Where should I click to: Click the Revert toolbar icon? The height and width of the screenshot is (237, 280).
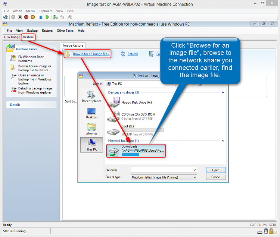point(62,17)
